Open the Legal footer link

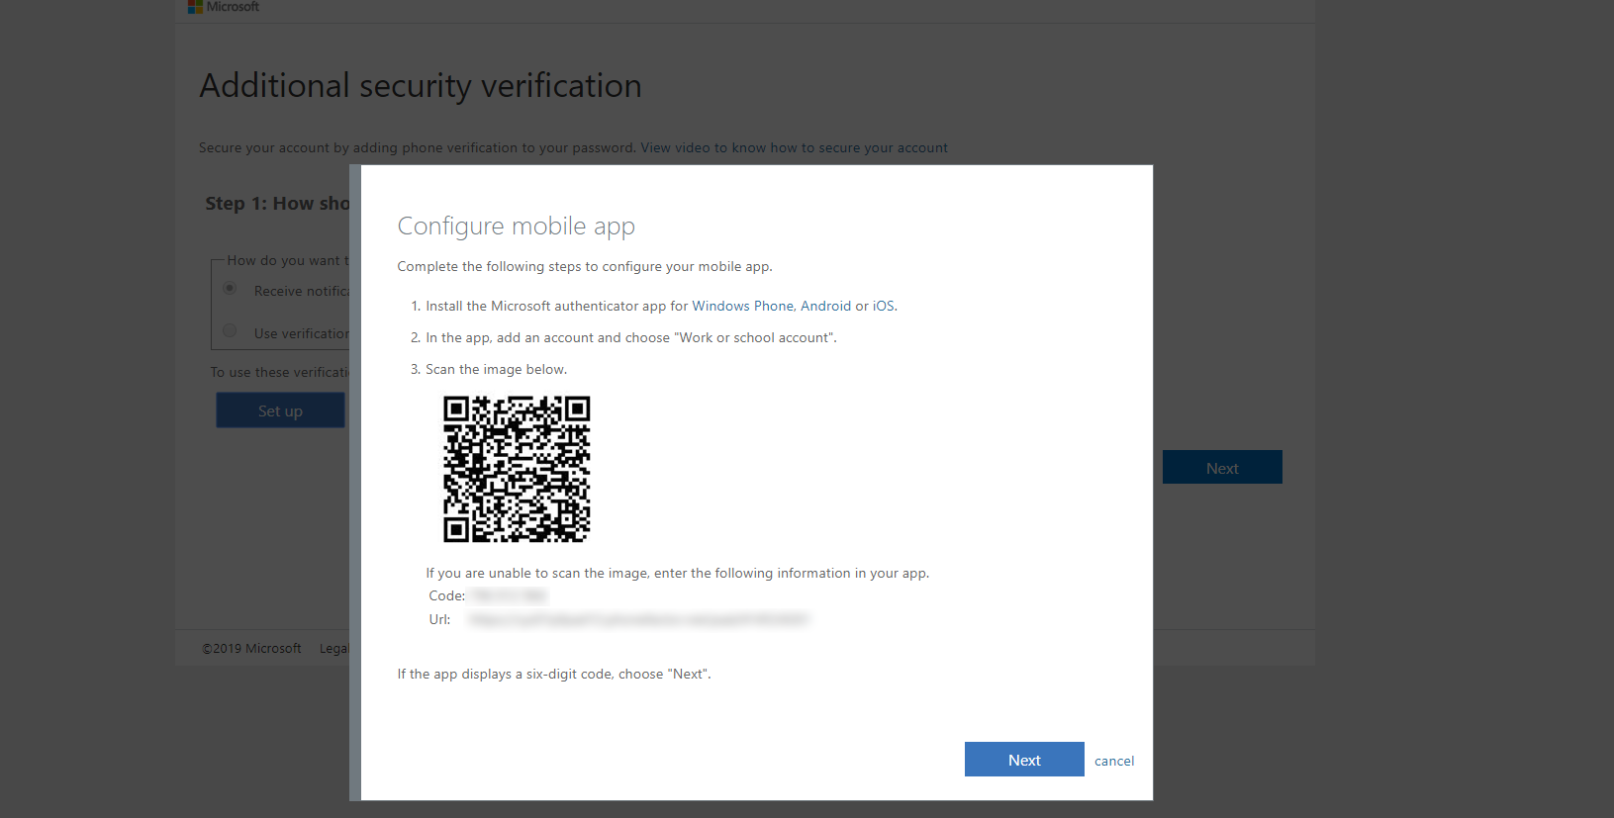[333, 649]
